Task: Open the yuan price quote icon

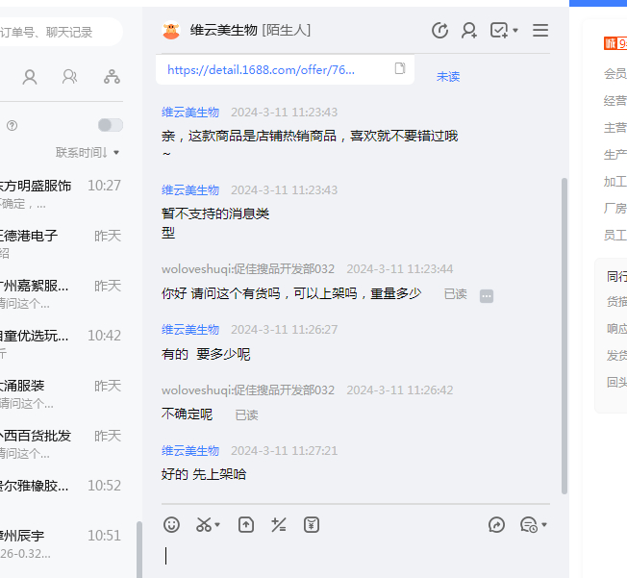Action: (x=311, y=524)
